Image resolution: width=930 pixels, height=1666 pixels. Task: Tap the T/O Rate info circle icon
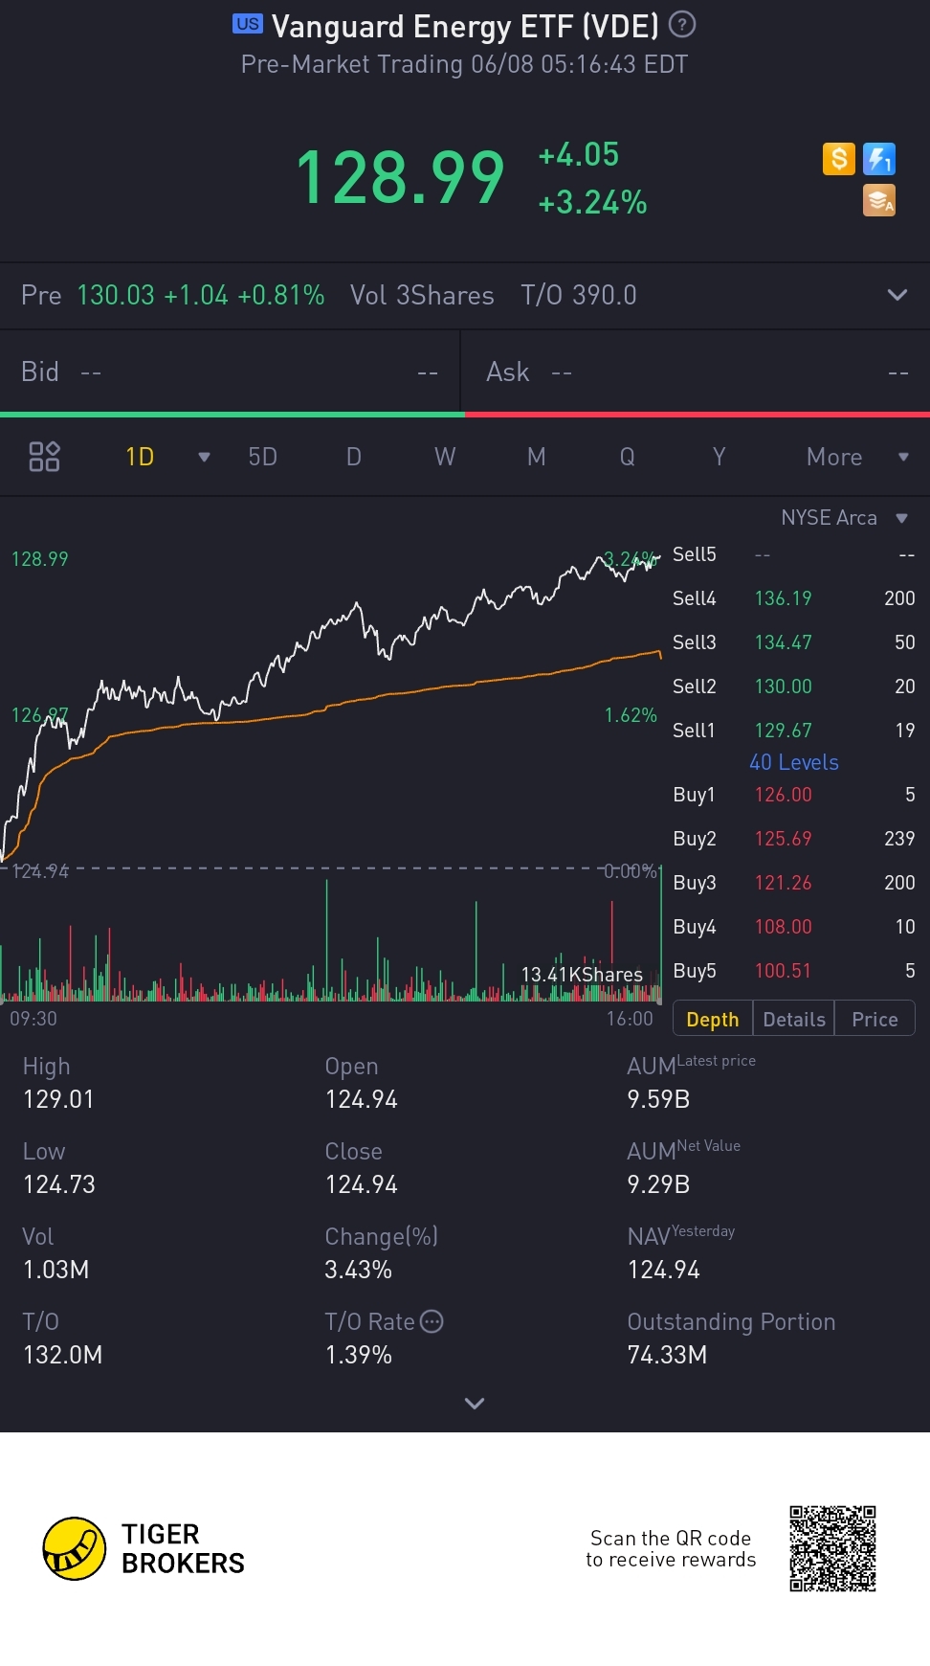432,1321
